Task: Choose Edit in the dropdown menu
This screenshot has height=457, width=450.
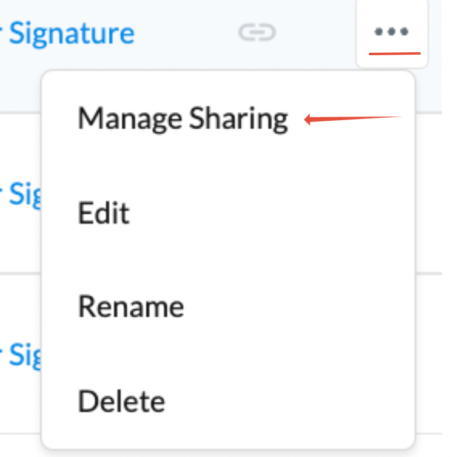Action: click(104, 213)
